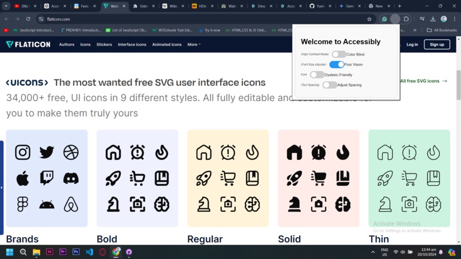Open File Explorer from the taskbar
Viewport: 461px width, 259px height.
coord(36,252)
